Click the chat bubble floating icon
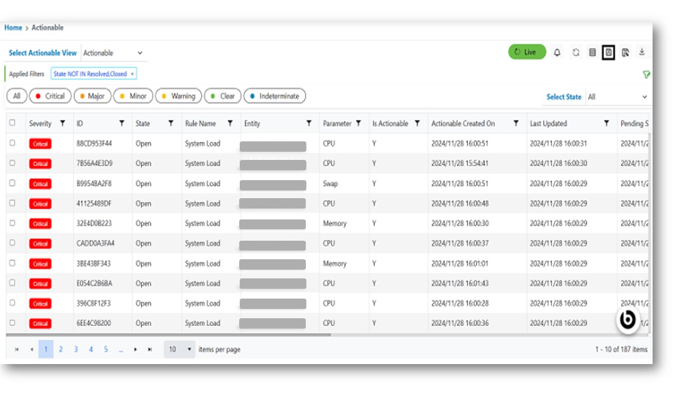The image size is (699, 393). pos(628,319)
